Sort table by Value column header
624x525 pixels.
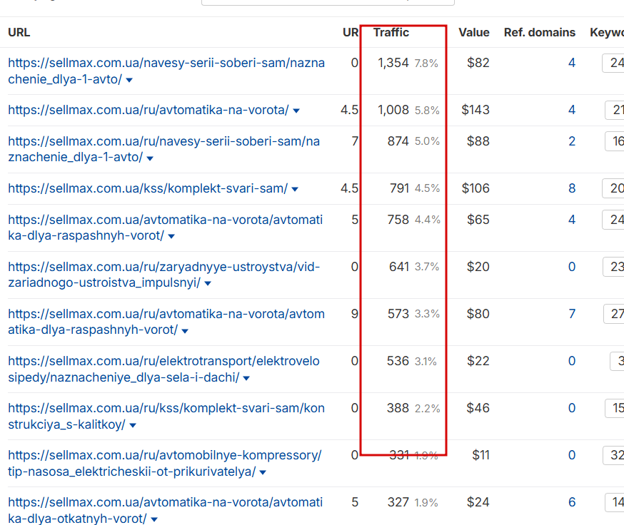pyautogui.click(x=474, y=32)
